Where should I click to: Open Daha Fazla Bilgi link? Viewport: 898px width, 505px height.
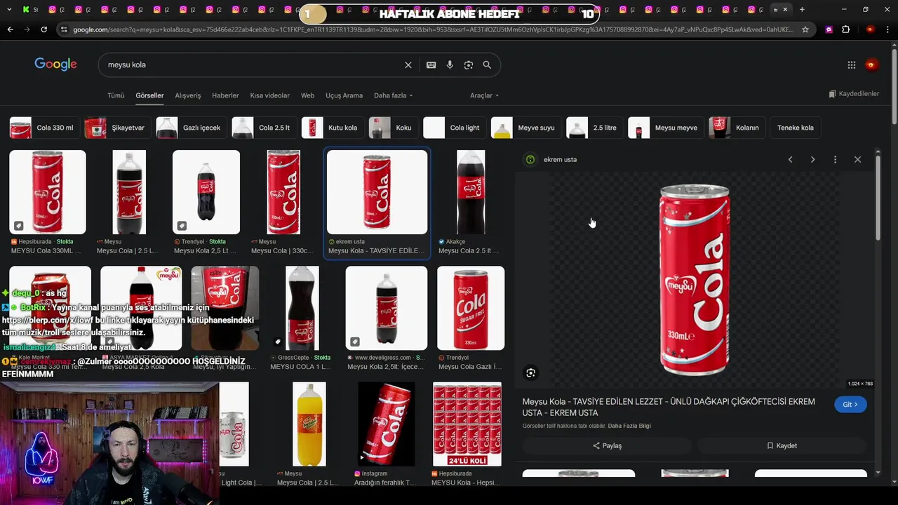coord(629,426)
